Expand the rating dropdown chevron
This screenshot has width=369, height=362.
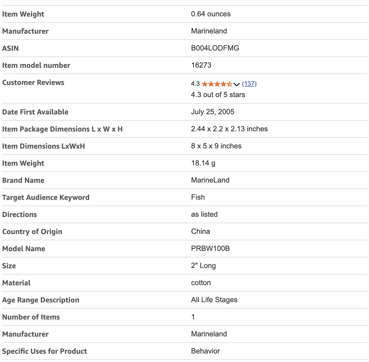[236, 84]
